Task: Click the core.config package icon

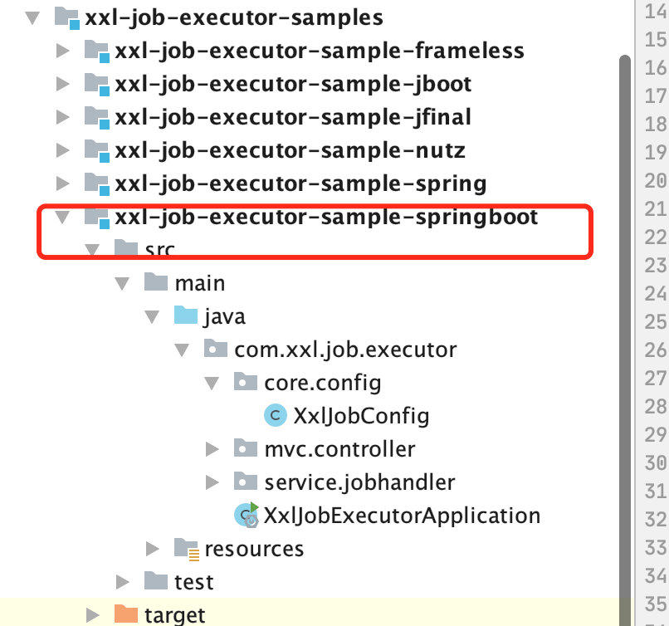Action: point(246,382)
